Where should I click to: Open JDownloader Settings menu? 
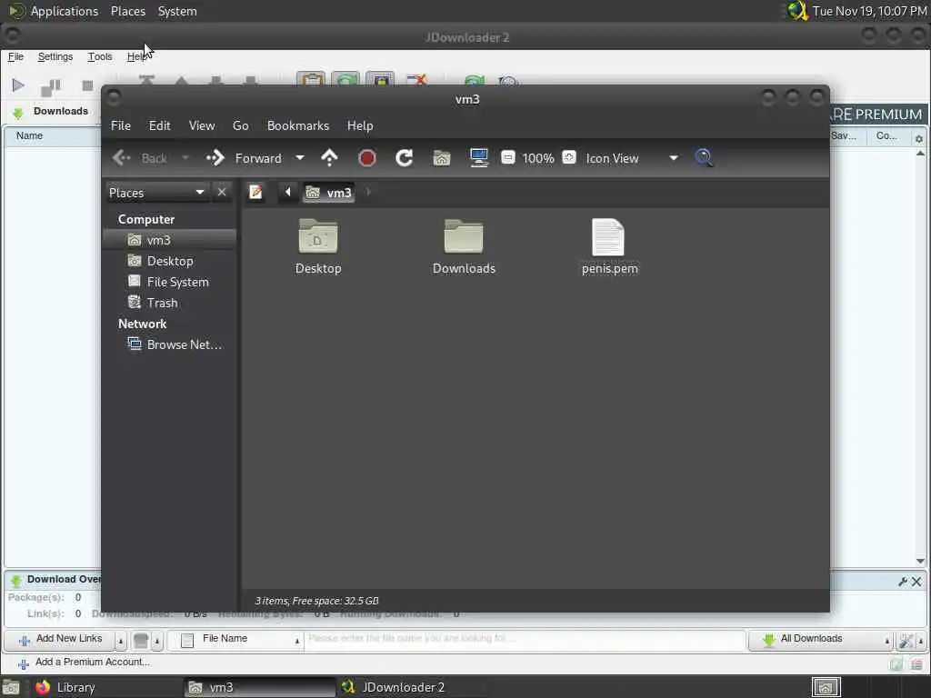coord(55,56)
